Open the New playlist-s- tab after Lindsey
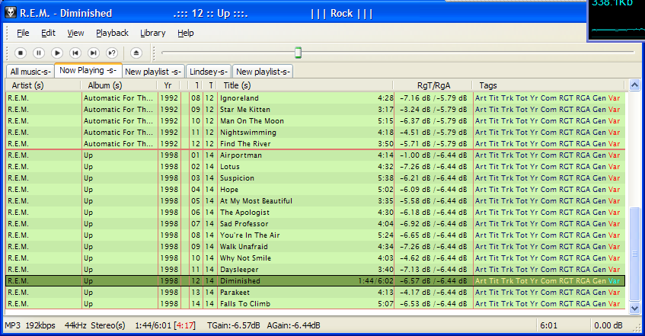The image size is (645, 336). pos(263,72)
